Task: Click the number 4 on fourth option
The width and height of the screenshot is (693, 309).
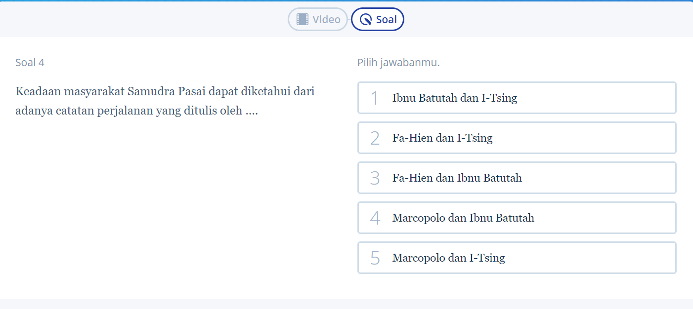Action: point(375,218)
